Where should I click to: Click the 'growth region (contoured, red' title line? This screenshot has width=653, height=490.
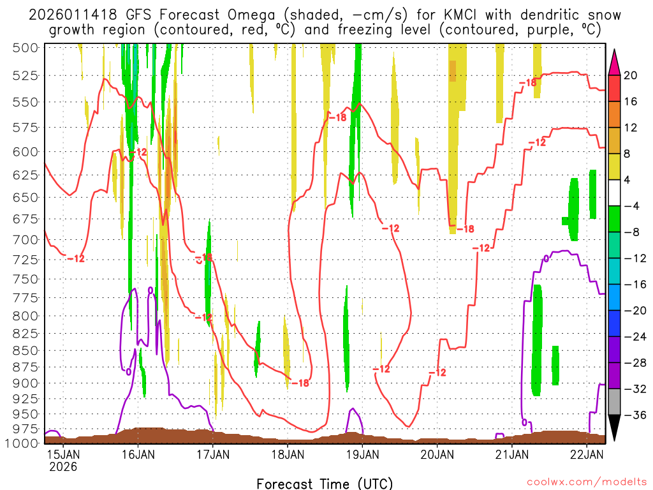[325, 30]
